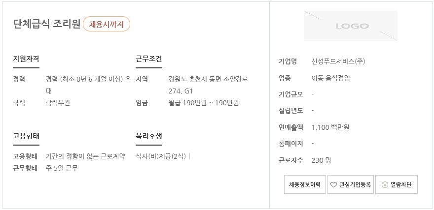The width and height of the screenshot is (434, 210).
Task: Click the 고용형태 section heading
Action: [x=26, y=136]
